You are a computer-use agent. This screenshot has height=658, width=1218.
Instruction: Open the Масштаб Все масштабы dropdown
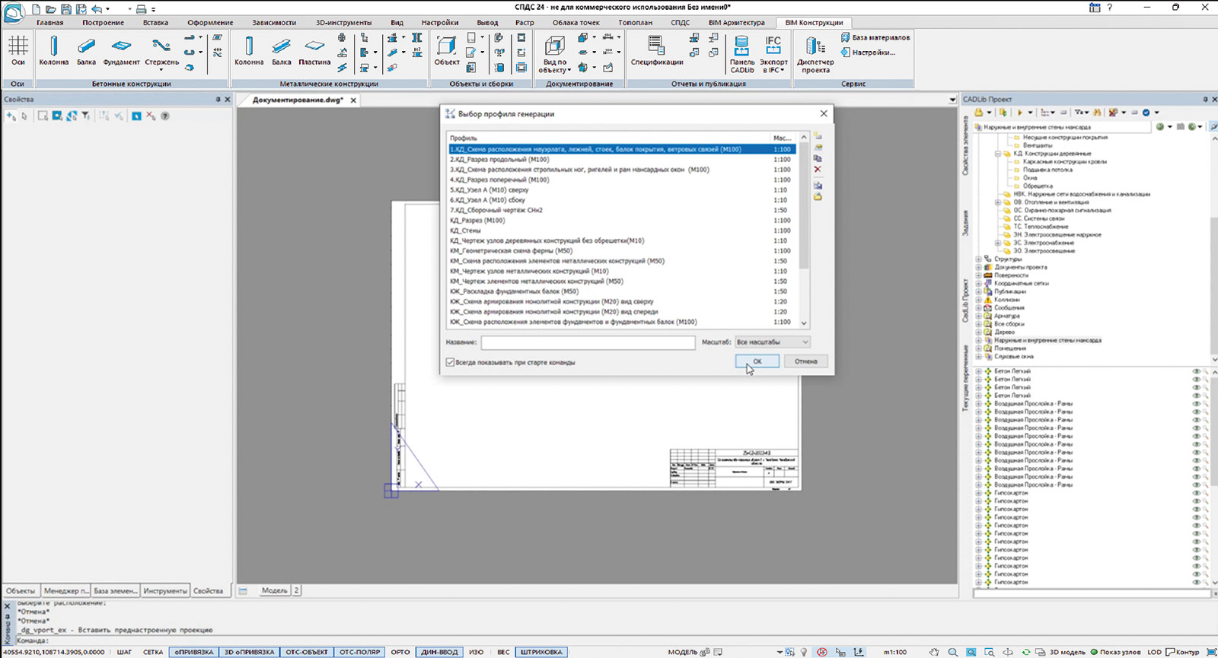coord(772,342)
